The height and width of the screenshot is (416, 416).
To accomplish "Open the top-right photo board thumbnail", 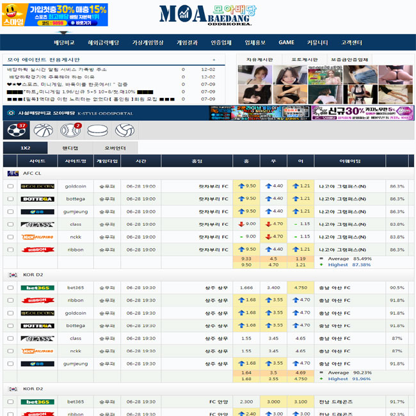I will pyautogui.click(x=396, y=74).
